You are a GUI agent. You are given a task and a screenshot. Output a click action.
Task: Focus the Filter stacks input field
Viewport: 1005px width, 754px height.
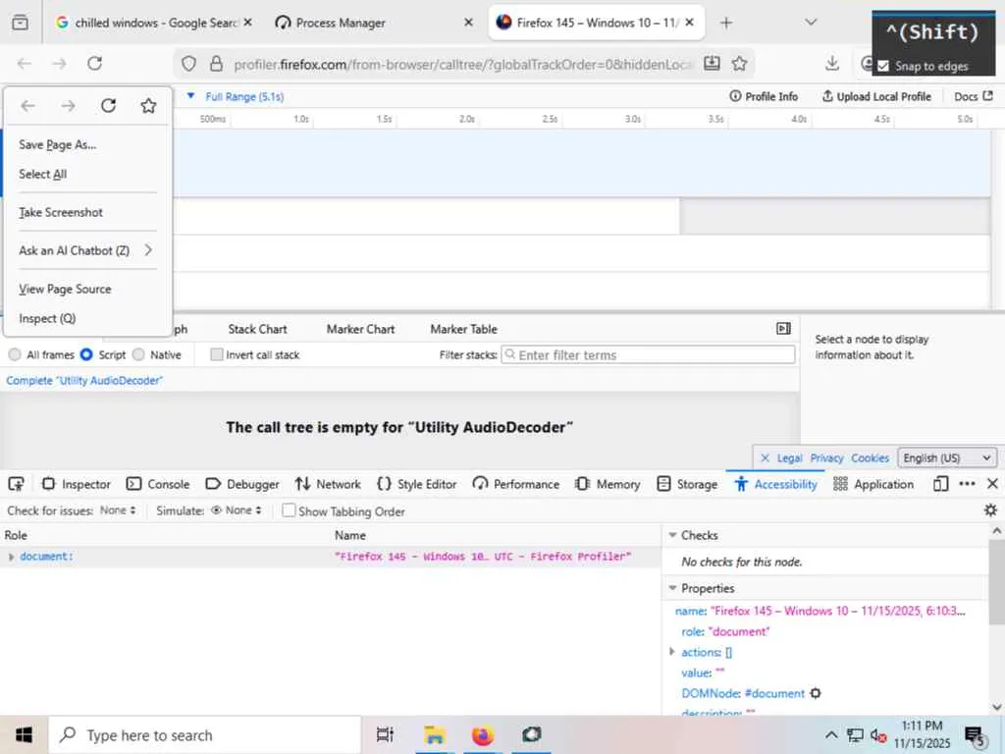point(648,354)
